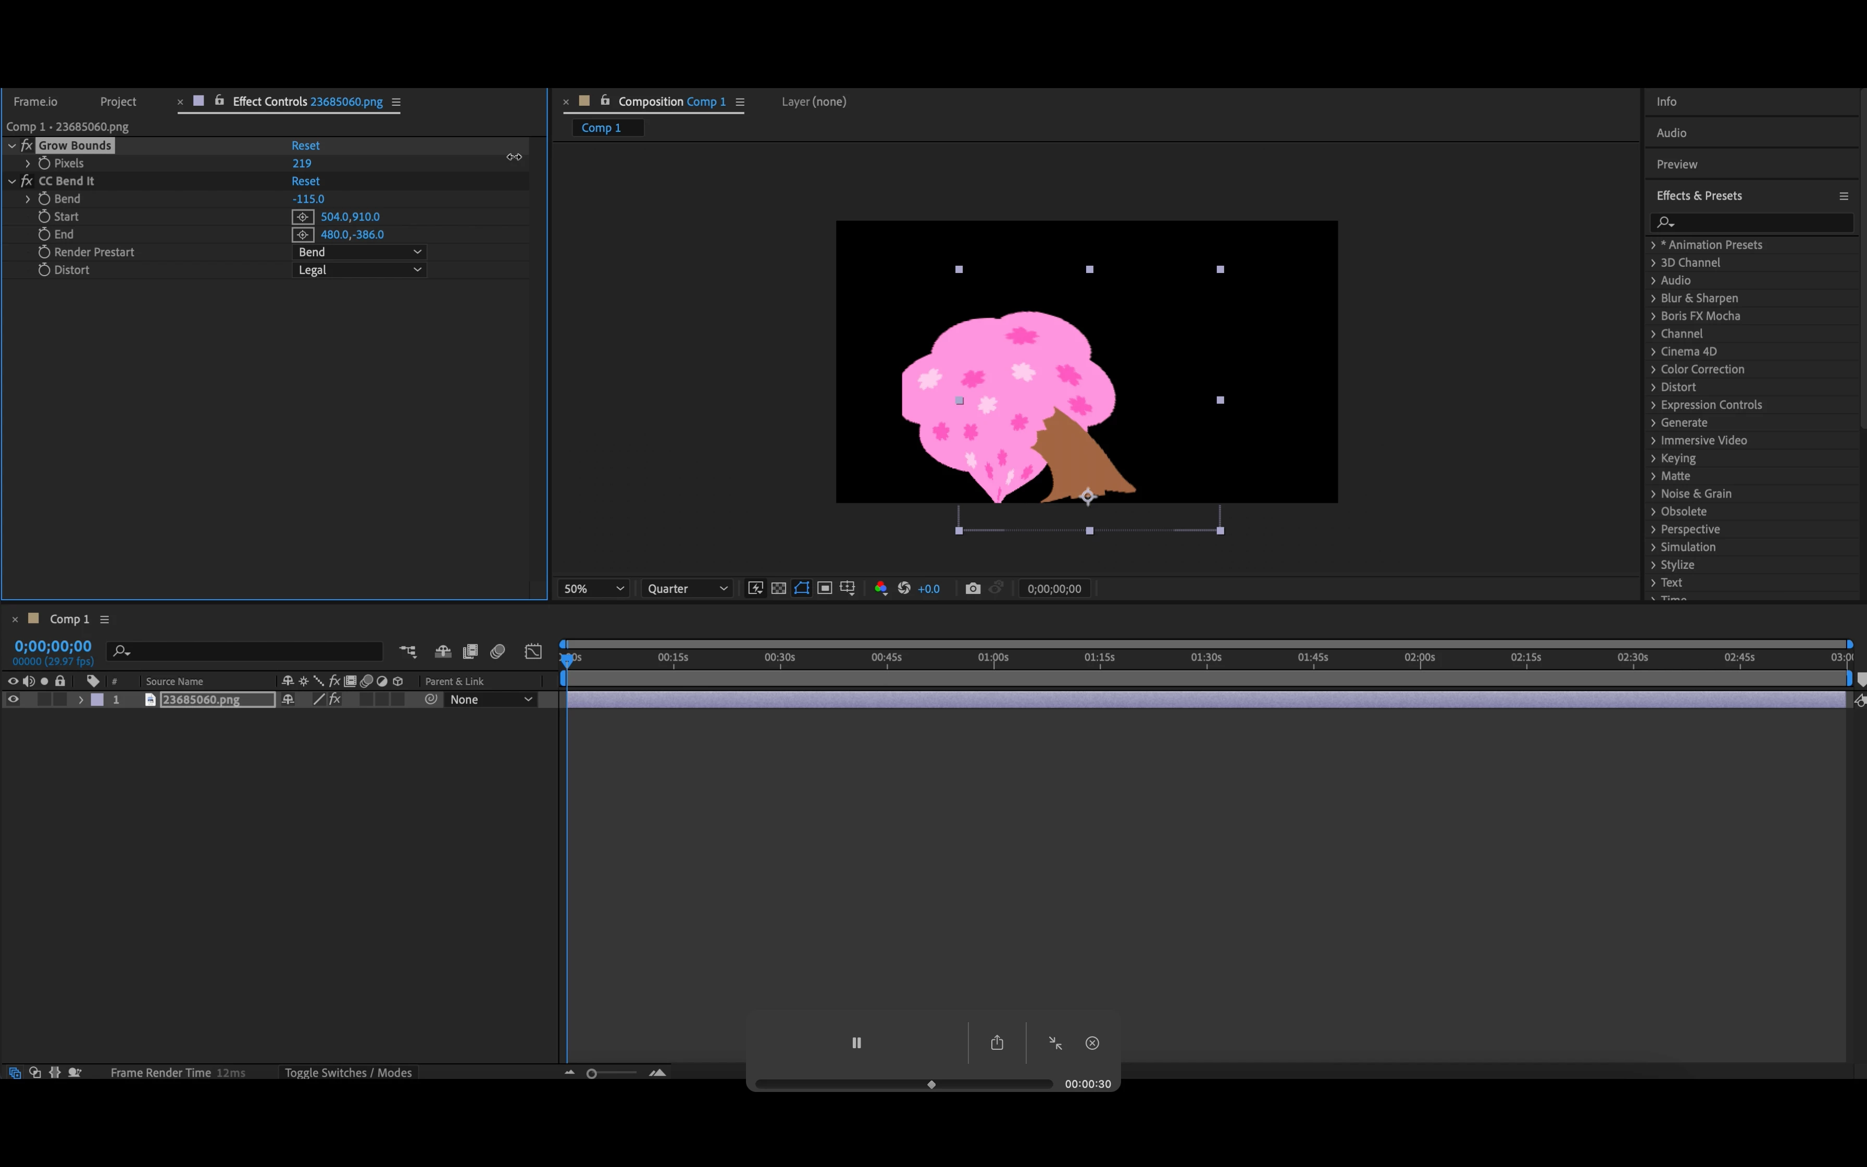Click the Reset Exposure aperture icon
The width and height of the screenshot is (1867, 1167).
904,588
